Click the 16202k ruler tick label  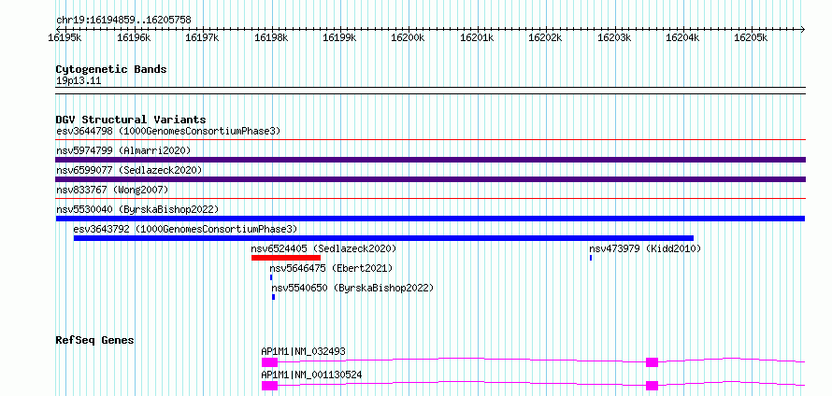(545, 37)
